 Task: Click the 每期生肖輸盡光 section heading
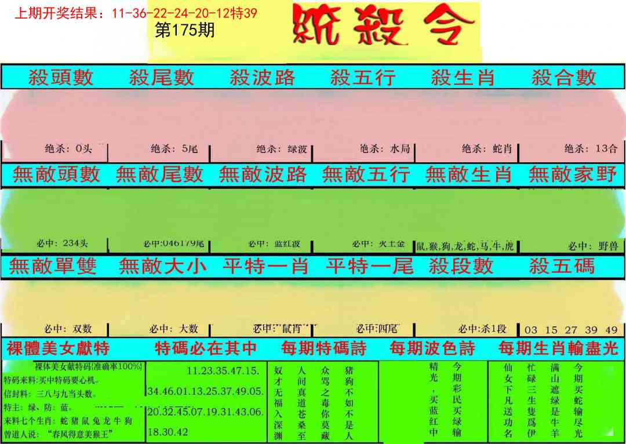point(558,349)
